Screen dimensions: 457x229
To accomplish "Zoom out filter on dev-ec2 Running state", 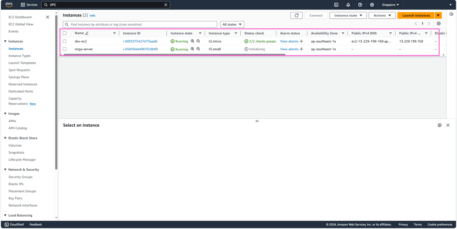I will tap(198, 41).
